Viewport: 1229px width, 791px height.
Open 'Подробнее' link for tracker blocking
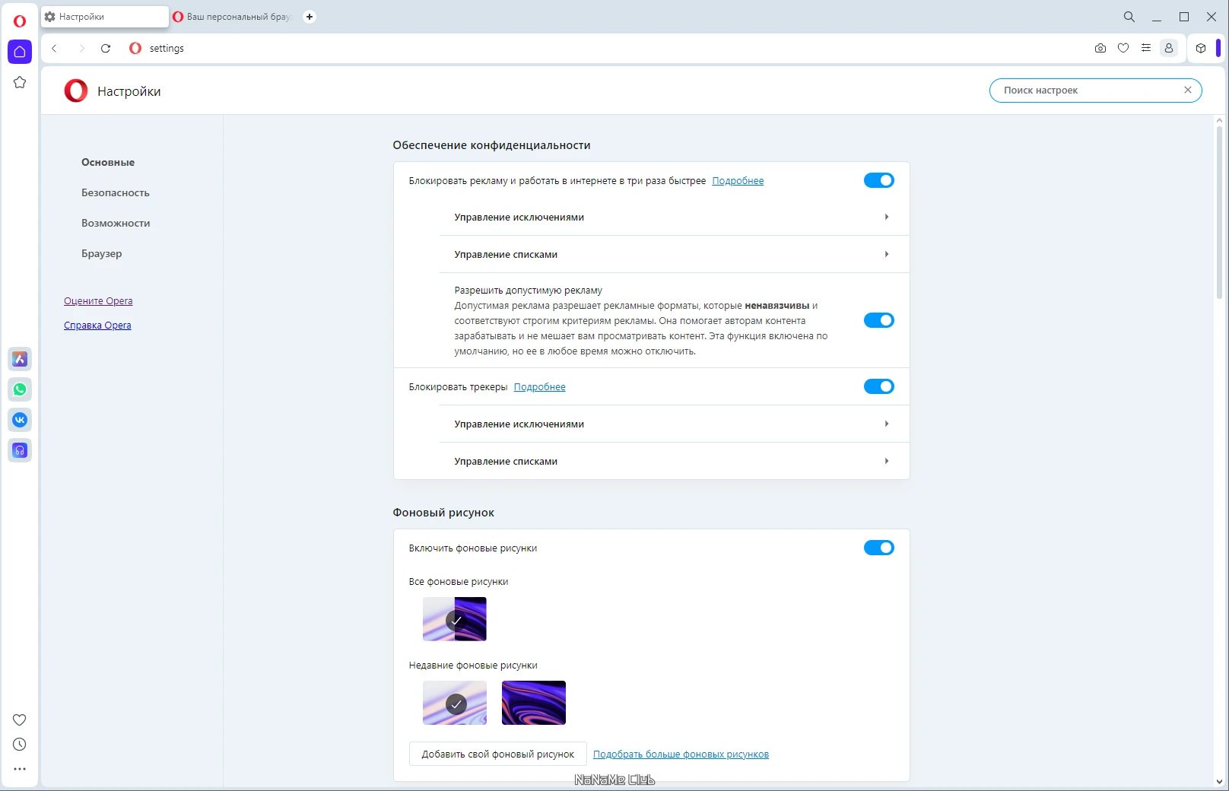coord(540,386)
